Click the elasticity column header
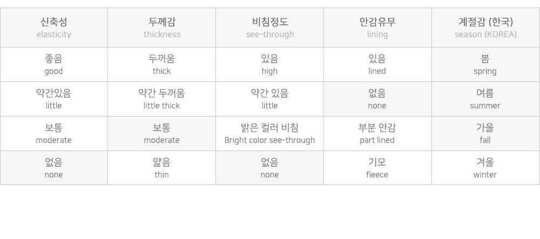The image size is (540, 239). pos(54,28)
